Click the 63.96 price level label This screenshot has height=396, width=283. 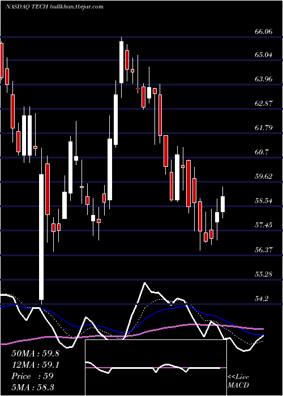pos(264,79)
